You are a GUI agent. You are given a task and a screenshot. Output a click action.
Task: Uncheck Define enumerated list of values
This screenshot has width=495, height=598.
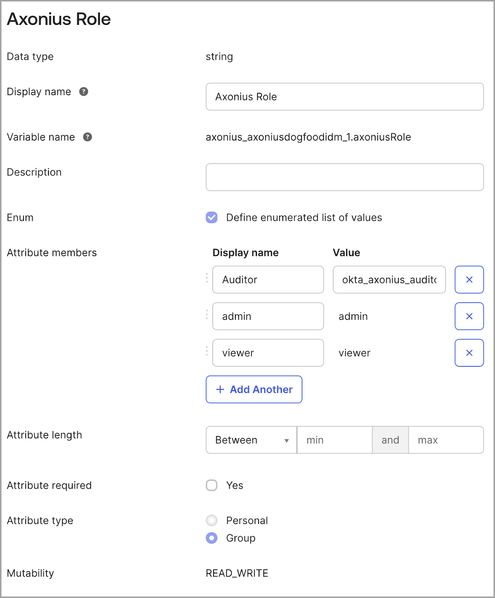(212, 217)
